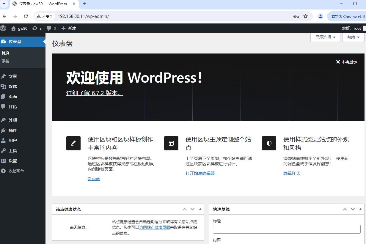Open 首页 submenu item
Image resolution: width=366 pixels, height=244 pixels.
[x=5, y=53]
